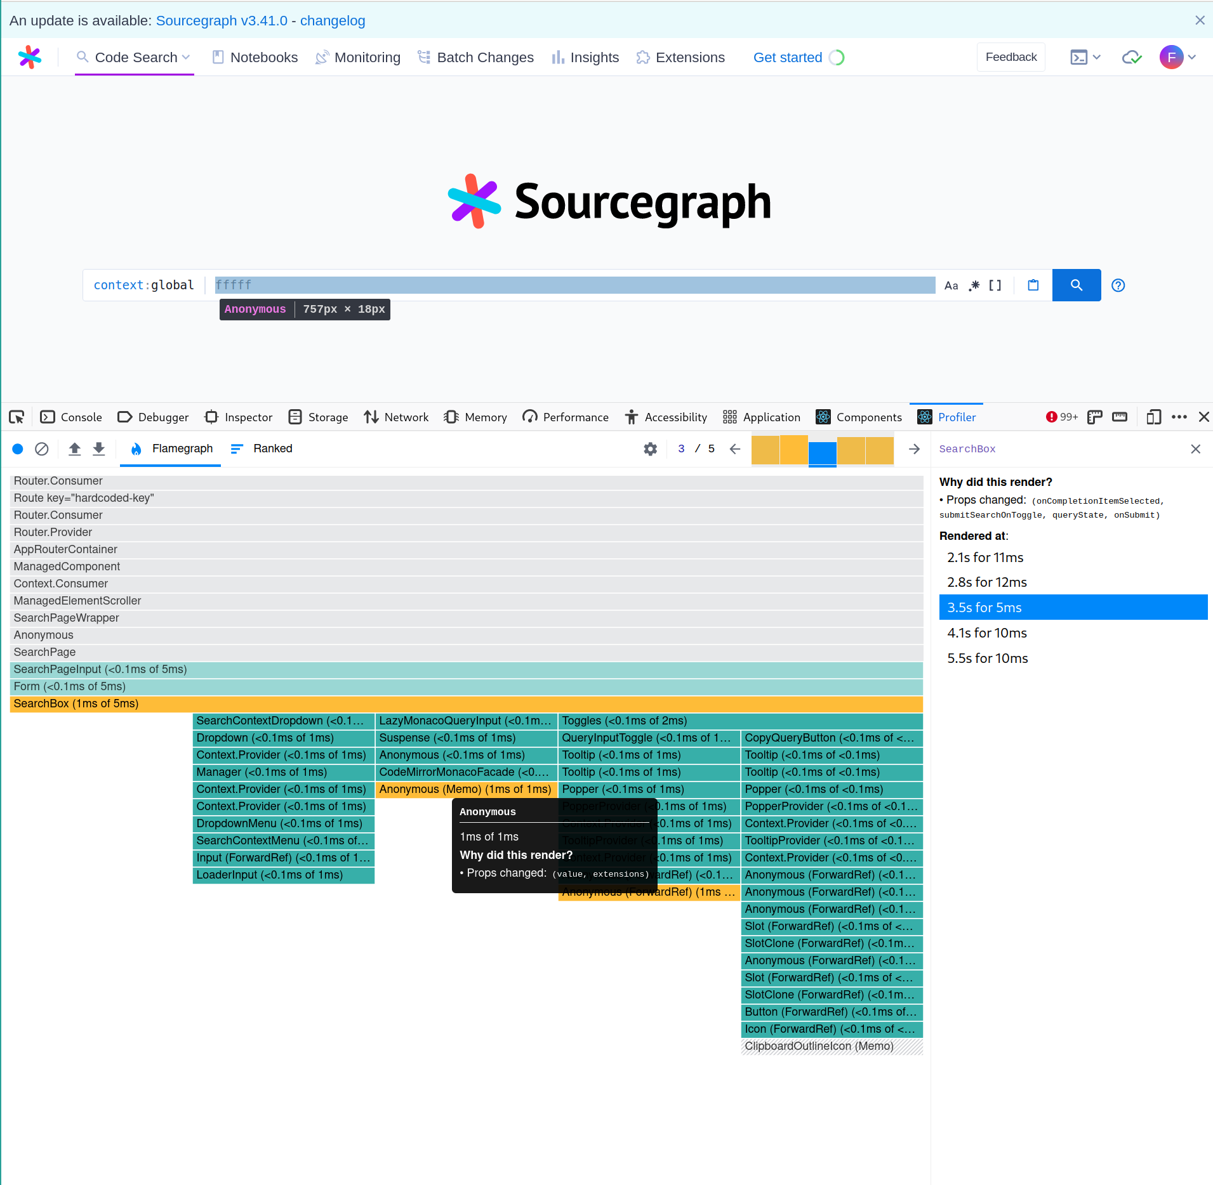The width and height of the screenshot is (1213, 1185).
Task: Select SearchBox flamegraph bar
Action: pyautogui.click(x=467, y=704)
